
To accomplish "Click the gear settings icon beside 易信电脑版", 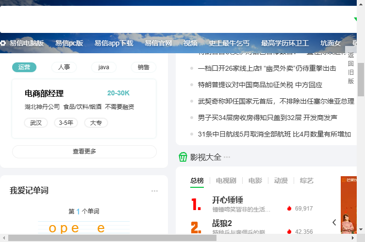I will point(3,43).
